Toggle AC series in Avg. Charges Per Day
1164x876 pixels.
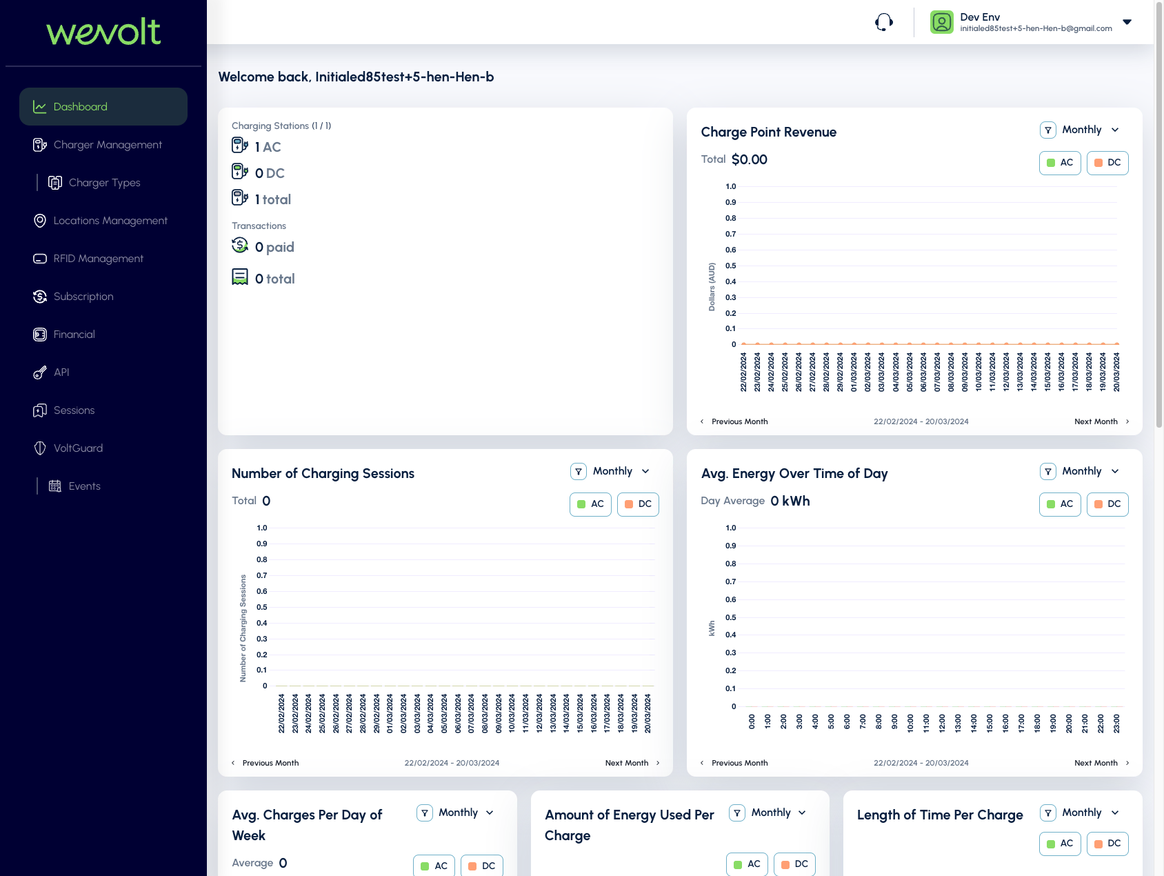pyautogui.click(x=434, y=866)
